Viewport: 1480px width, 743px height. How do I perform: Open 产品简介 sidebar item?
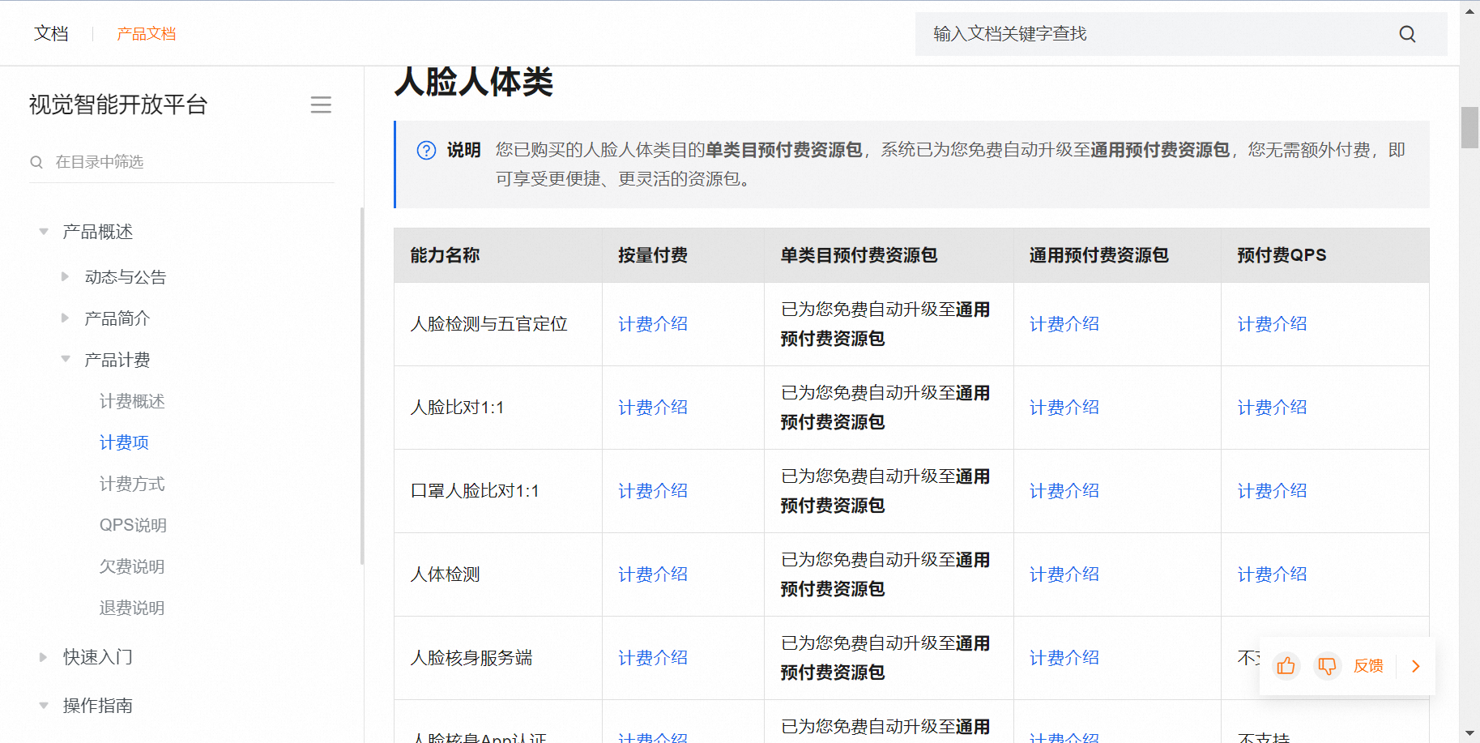point(117,318)
